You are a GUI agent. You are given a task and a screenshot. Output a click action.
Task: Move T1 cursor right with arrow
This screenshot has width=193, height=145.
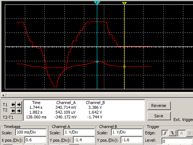tap(19, 105)
